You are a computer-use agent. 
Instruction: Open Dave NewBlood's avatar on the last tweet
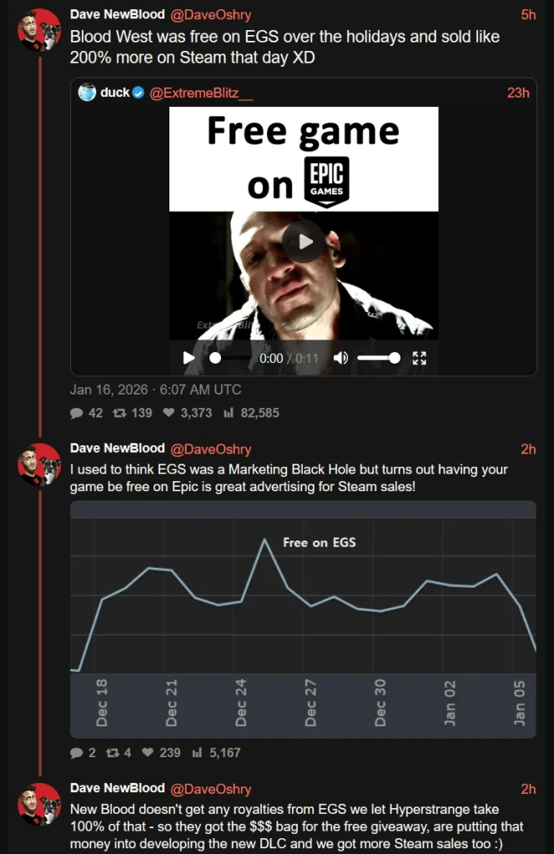(x=39, y=805)
